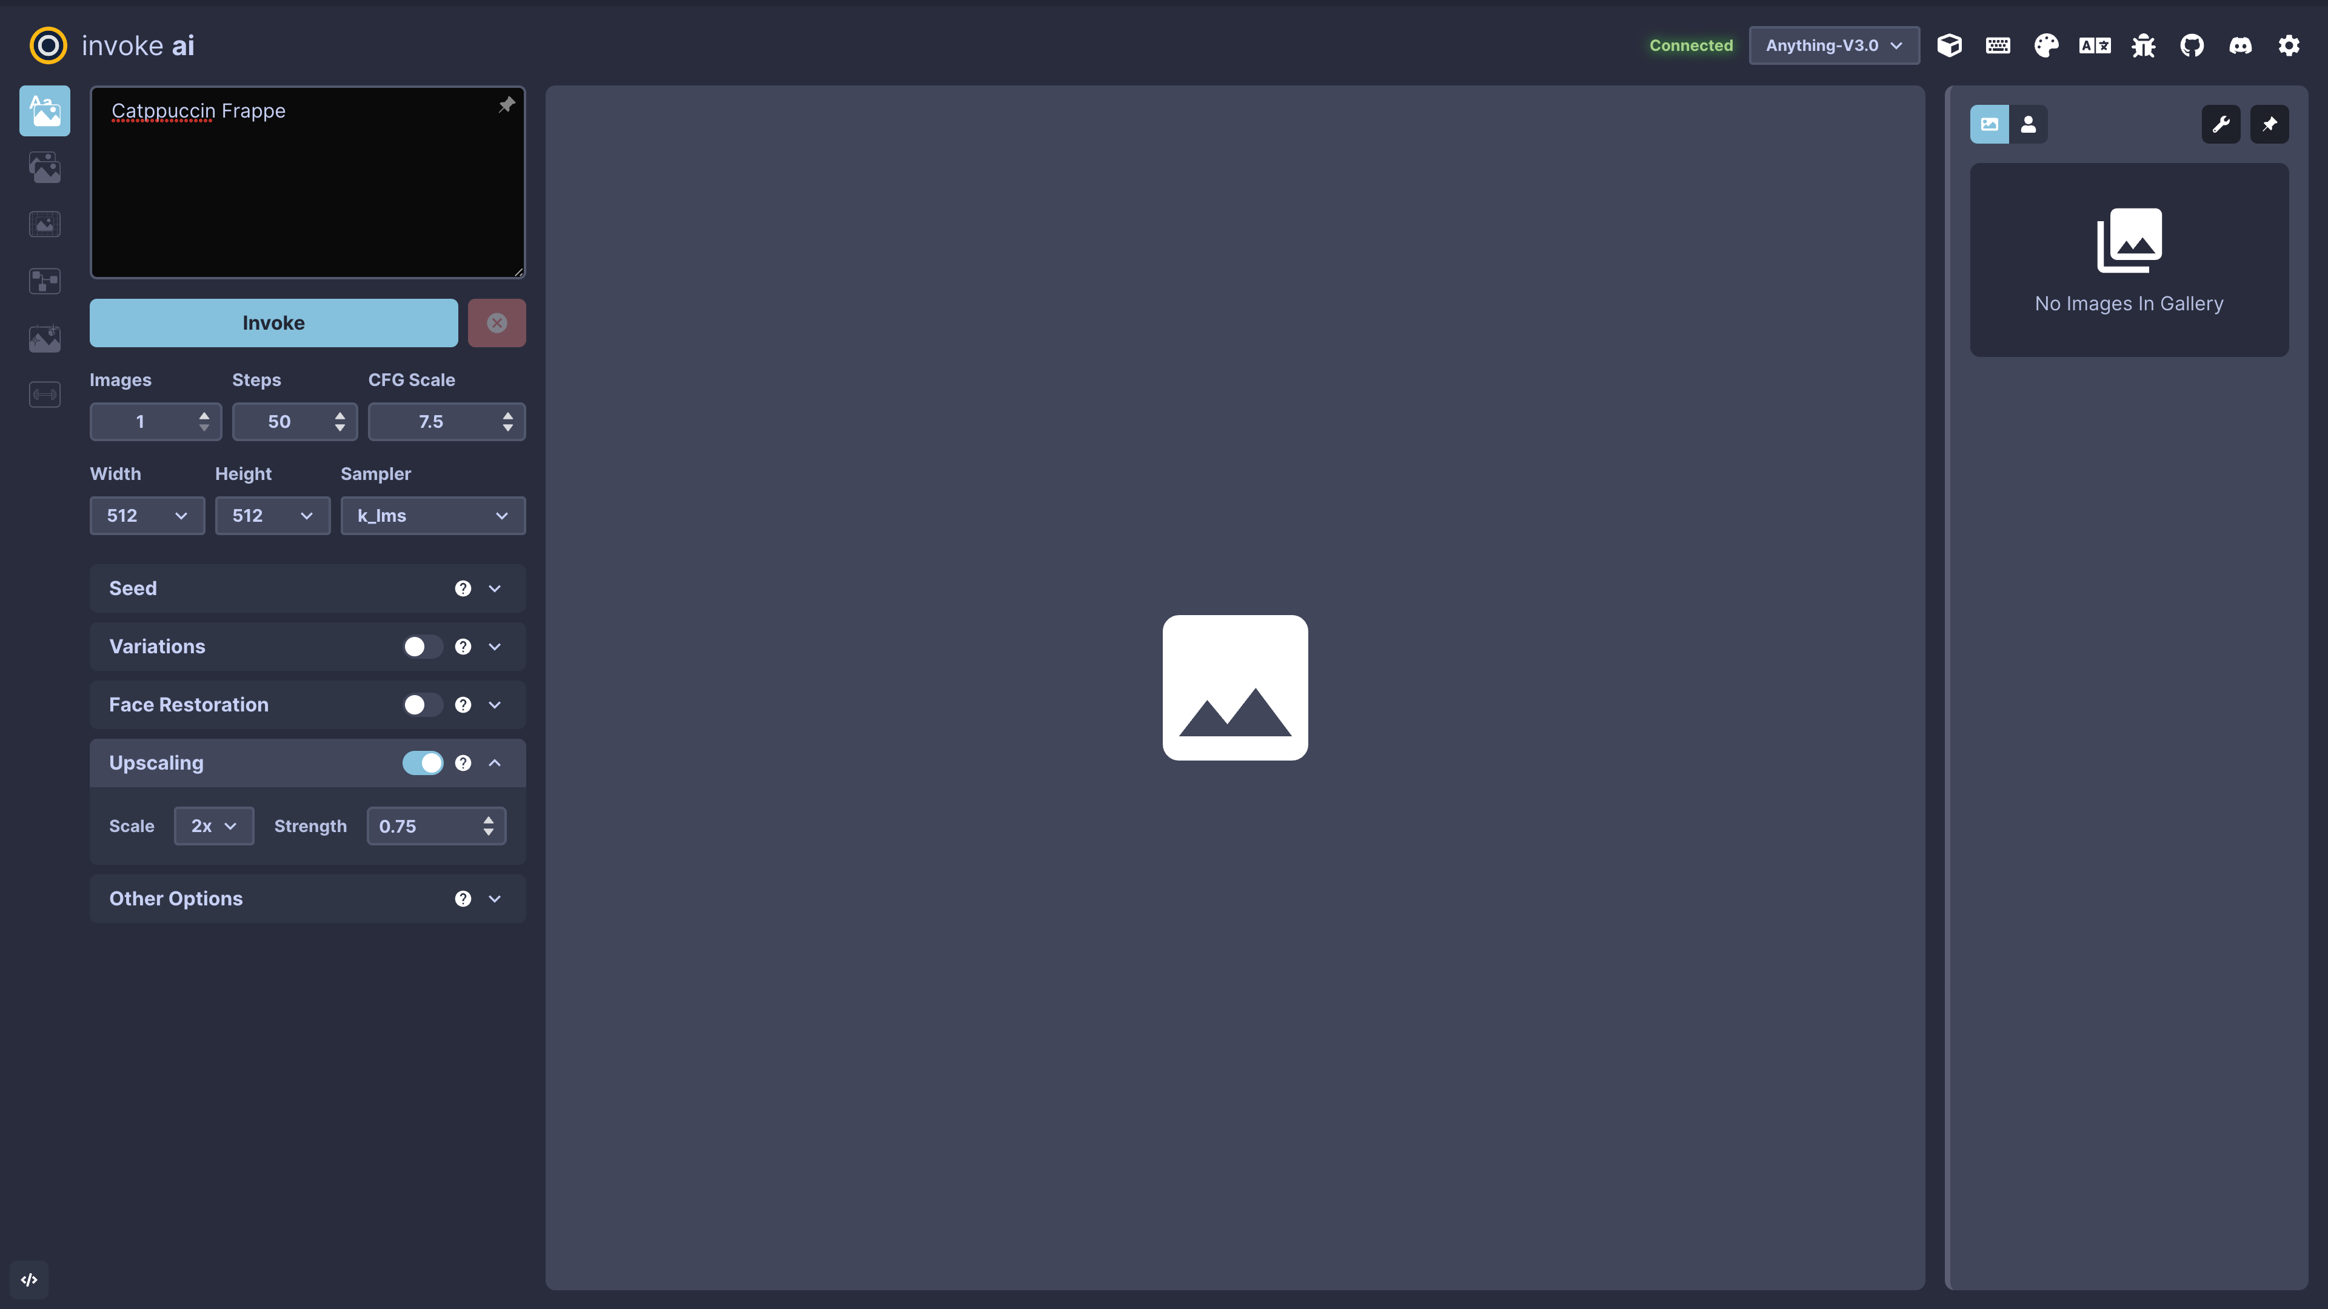This screenshot has height=1309, width=2328.
Task: Increase the Images count stepper
Action: pos(204,416)
